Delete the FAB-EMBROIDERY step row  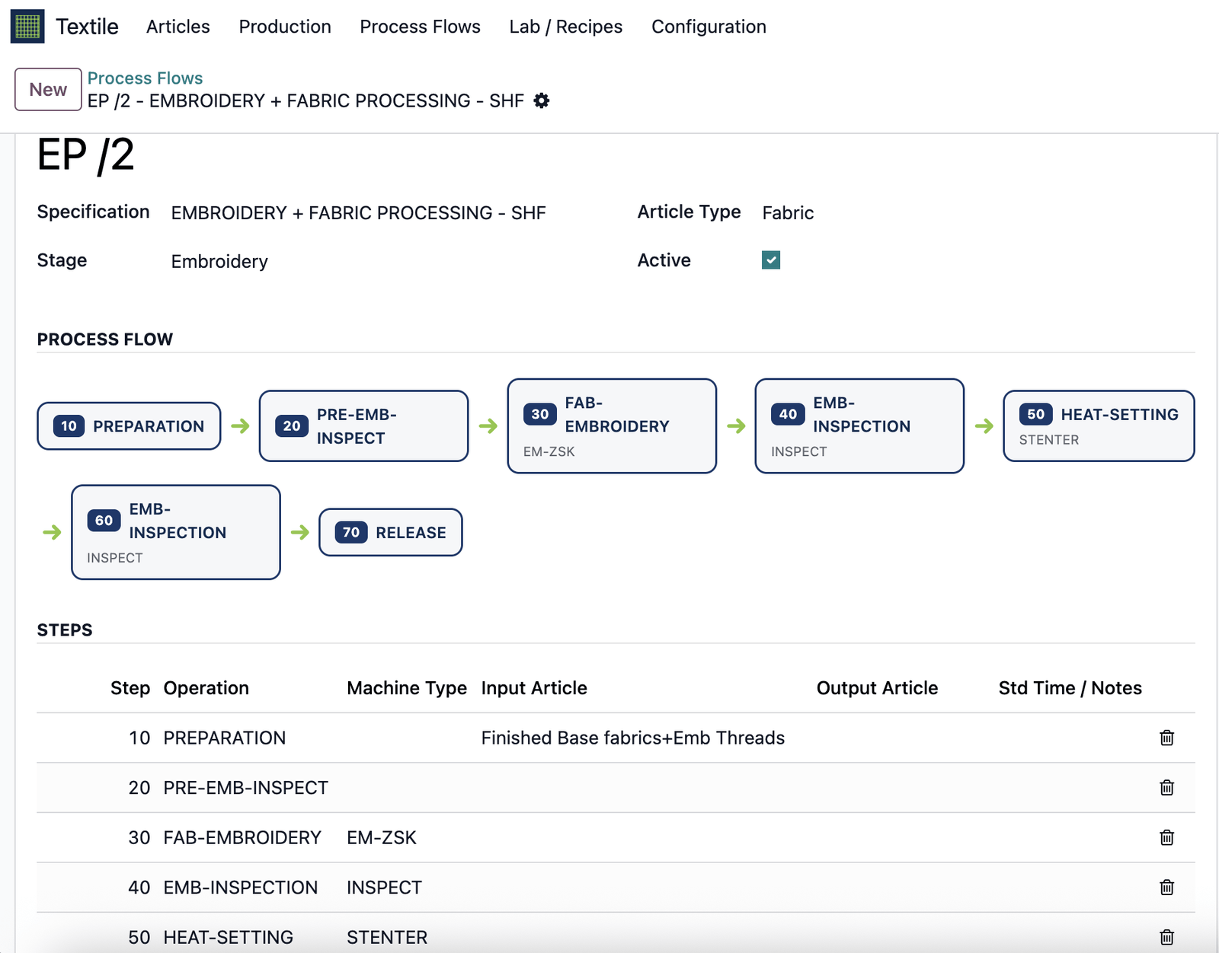[1166, 837]
